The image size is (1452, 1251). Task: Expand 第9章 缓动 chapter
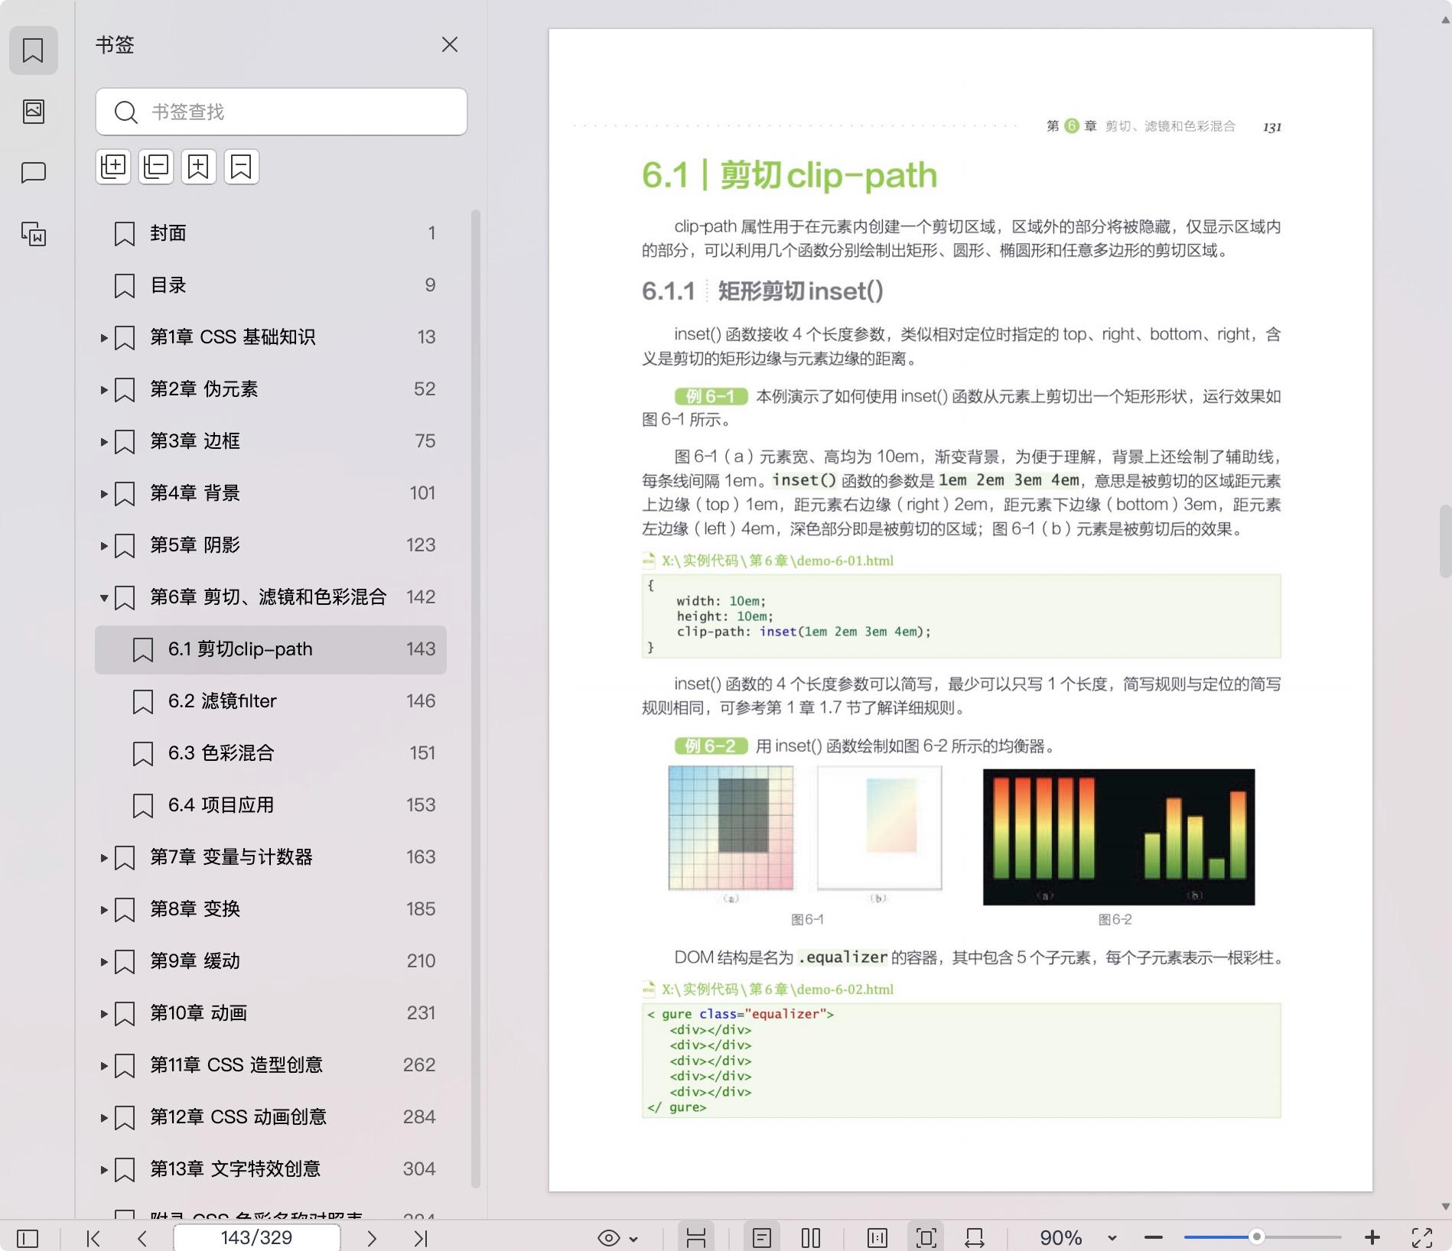pos(103,961)
